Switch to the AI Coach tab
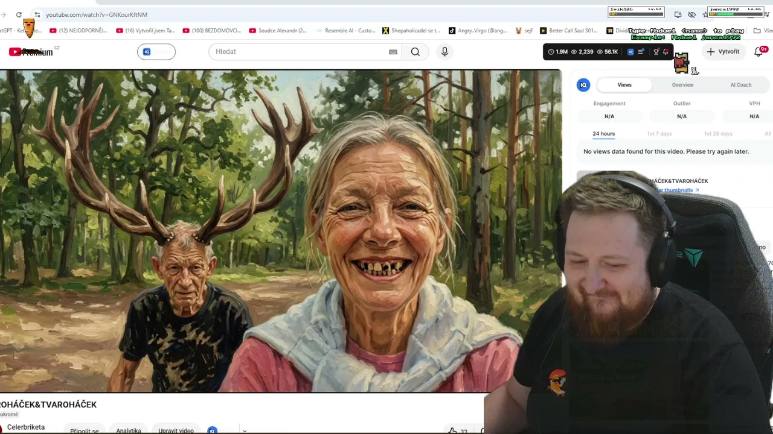 point(741,85)
